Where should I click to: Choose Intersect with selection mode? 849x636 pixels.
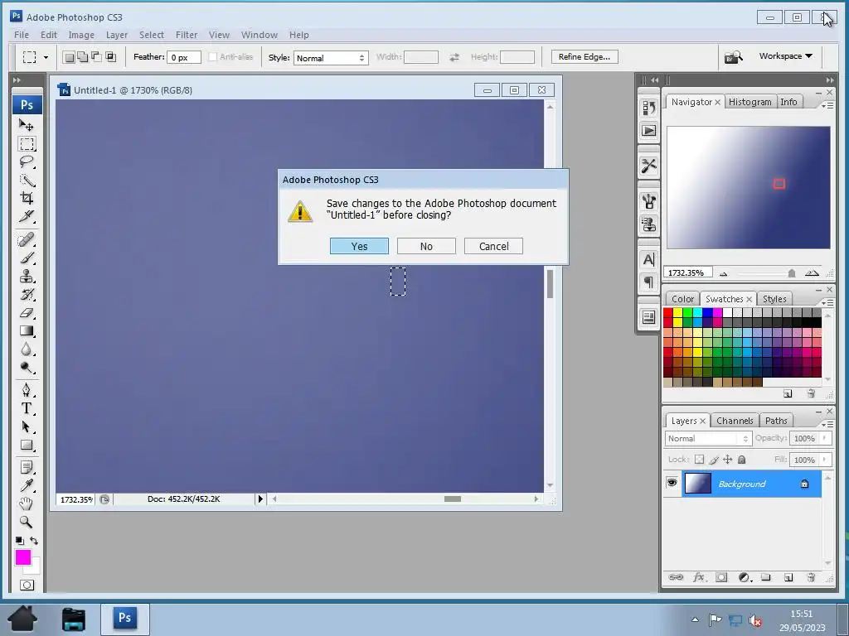point(110,57)
